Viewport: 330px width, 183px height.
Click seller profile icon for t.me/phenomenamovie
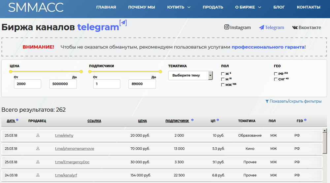pos(38,148)
